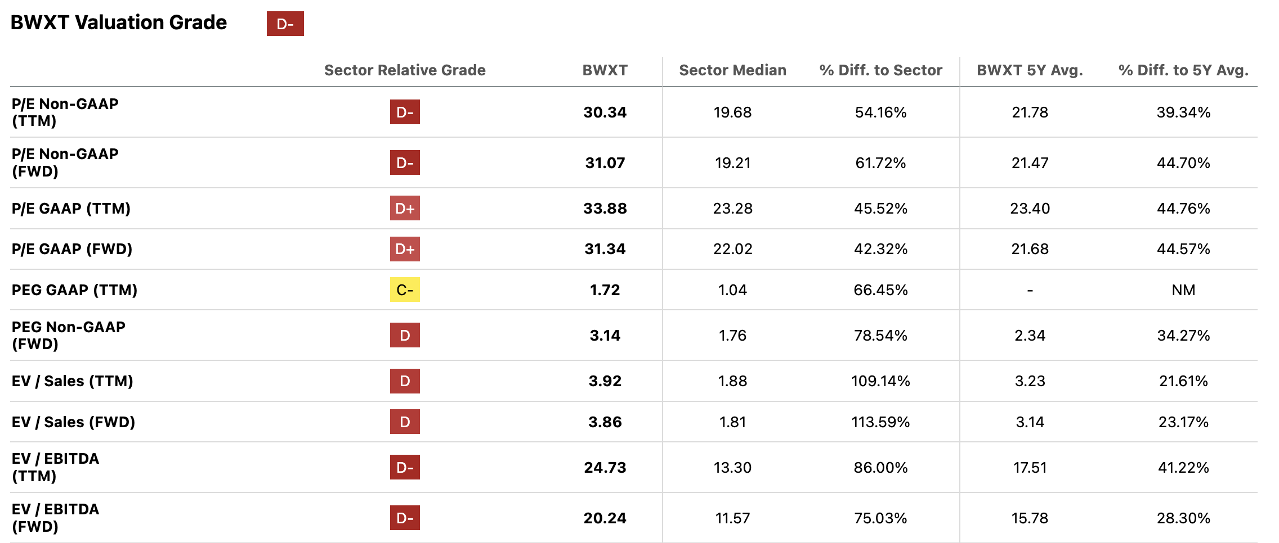Click the Sector Median column header
The height and width of the screenshot is (543, 1279).
(x=732, y=70)
